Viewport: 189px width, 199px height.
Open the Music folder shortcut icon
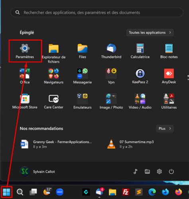coord(135,172)
